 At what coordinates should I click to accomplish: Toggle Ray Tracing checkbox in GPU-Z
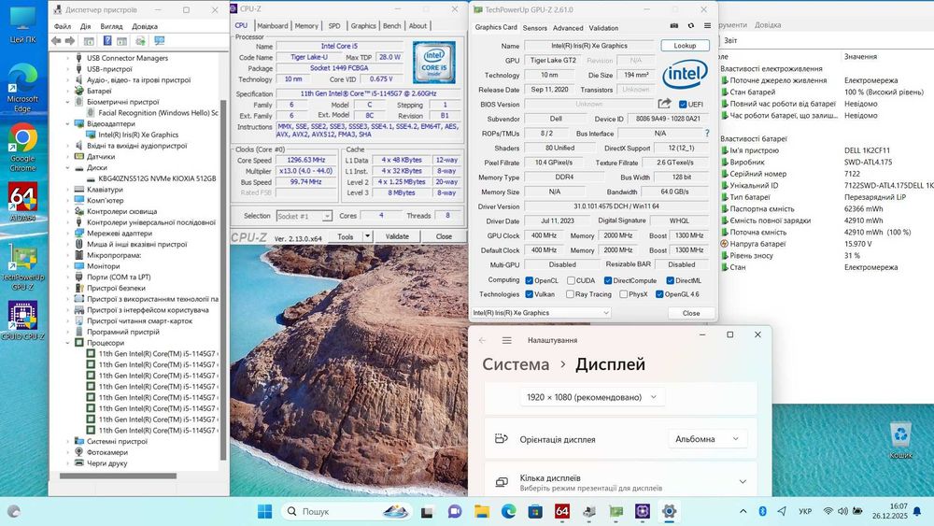pos(570,294)
